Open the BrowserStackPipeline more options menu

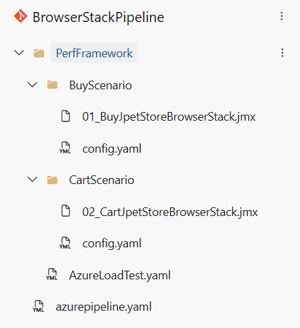[x=281, y=16]
